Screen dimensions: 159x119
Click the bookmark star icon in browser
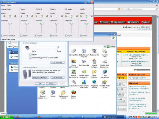122,9
